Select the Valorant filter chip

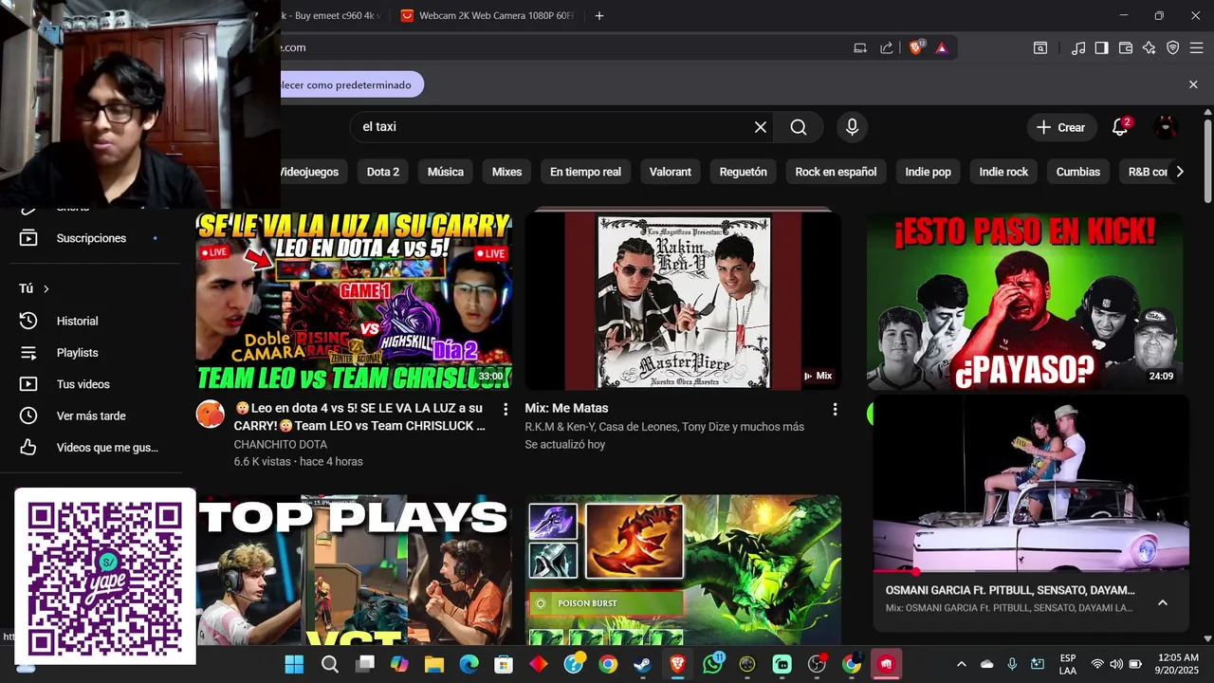coord(671,172)
